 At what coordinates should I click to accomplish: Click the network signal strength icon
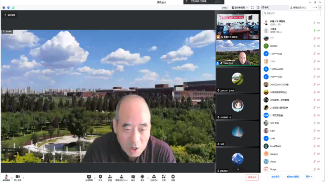(13, 8)
